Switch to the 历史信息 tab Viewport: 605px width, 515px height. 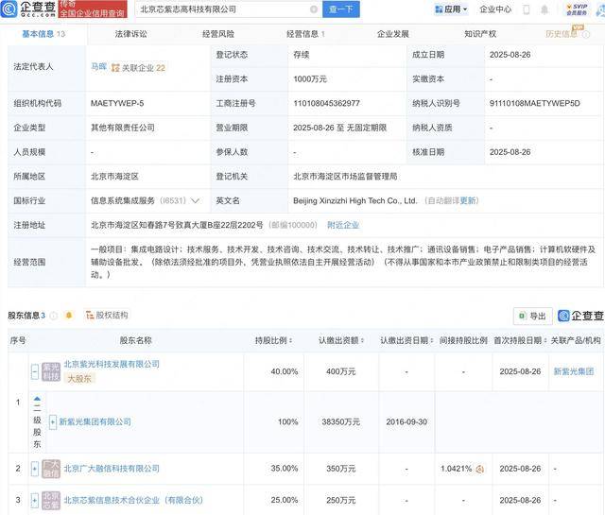[x=562, y=34]
